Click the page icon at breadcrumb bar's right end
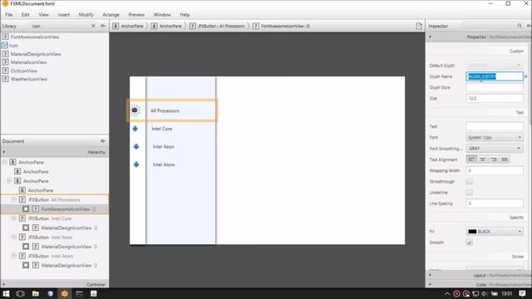Screen dimensions: 532x299 tap(419, 26)
